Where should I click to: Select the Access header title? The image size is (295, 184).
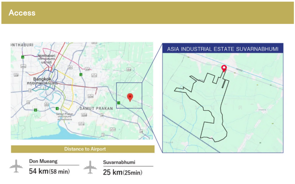(22, 13)
